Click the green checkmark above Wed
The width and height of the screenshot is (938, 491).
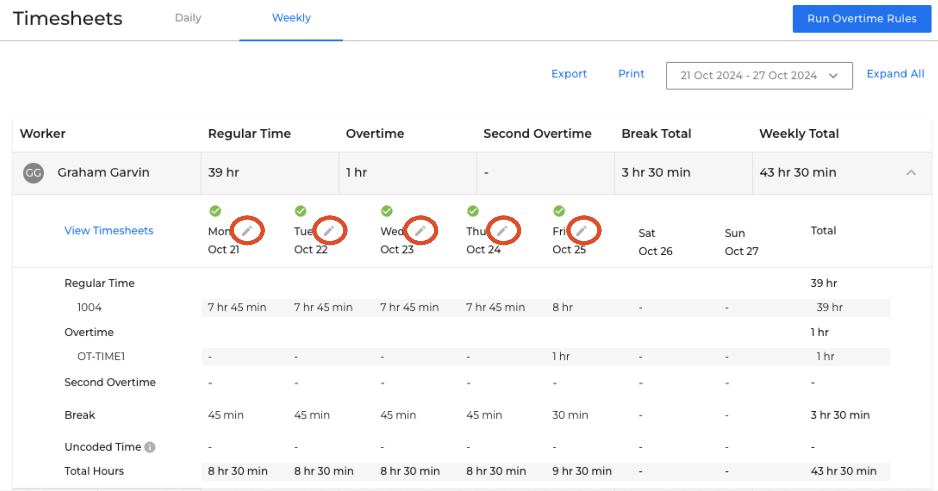[387, 211]
